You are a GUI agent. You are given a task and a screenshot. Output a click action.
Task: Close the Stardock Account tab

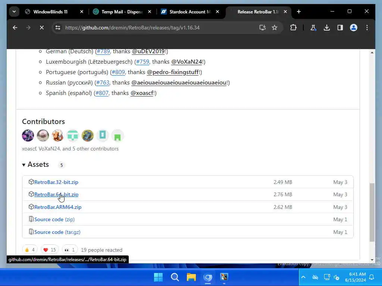(217, 12)
